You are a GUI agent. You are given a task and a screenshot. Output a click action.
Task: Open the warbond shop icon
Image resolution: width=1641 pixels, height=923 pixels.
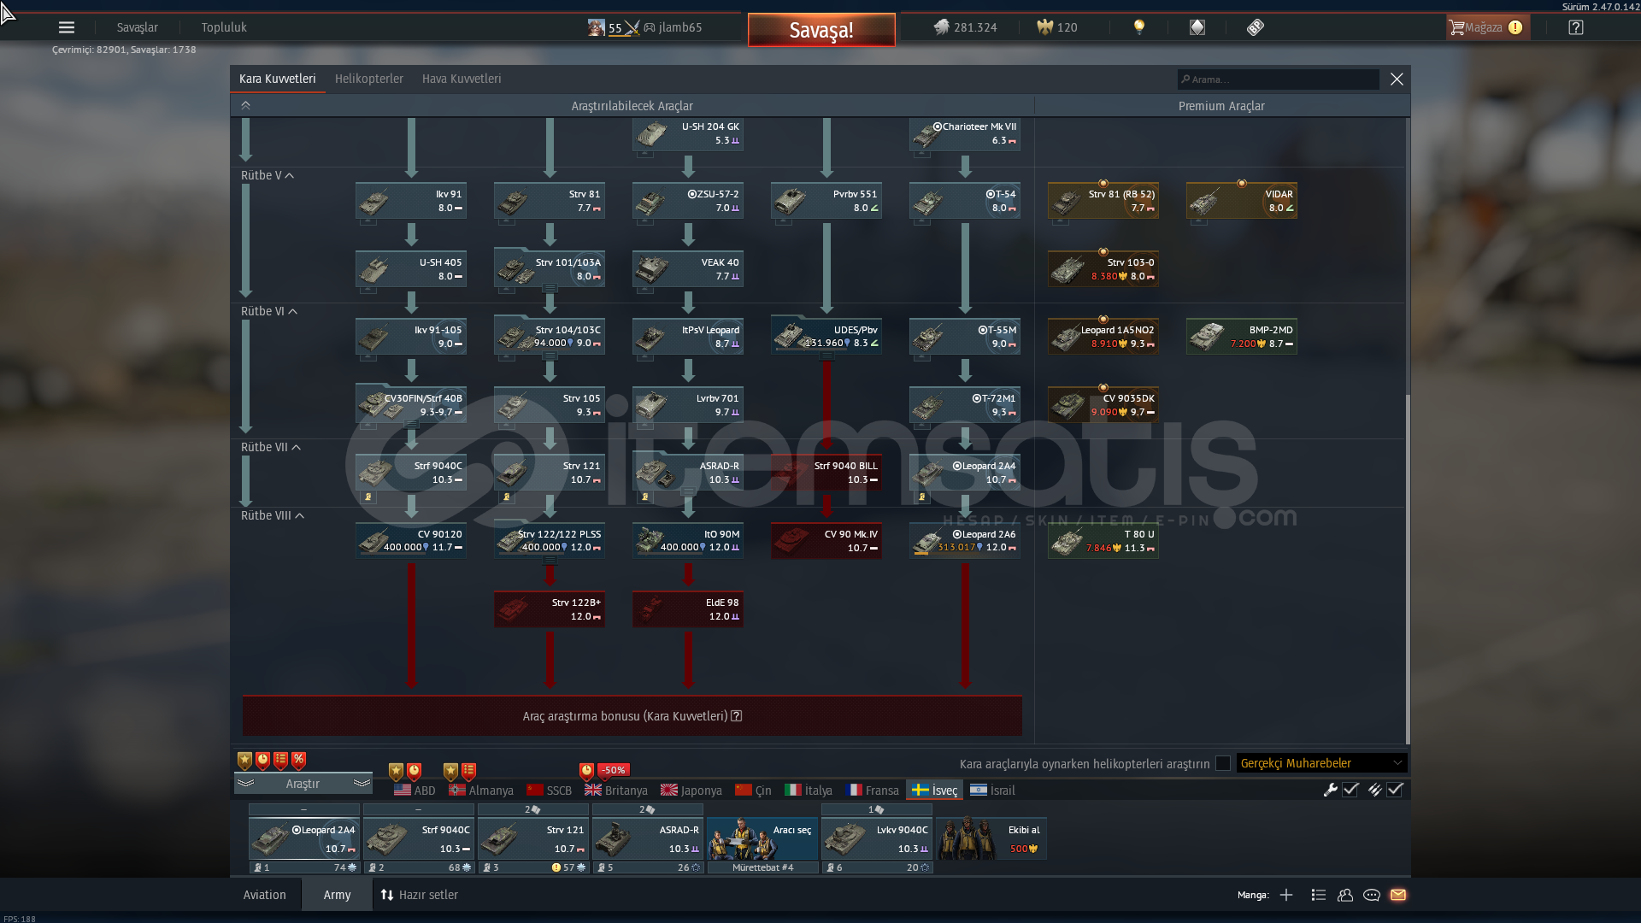pyautogui.click(x=1197, y=27)
